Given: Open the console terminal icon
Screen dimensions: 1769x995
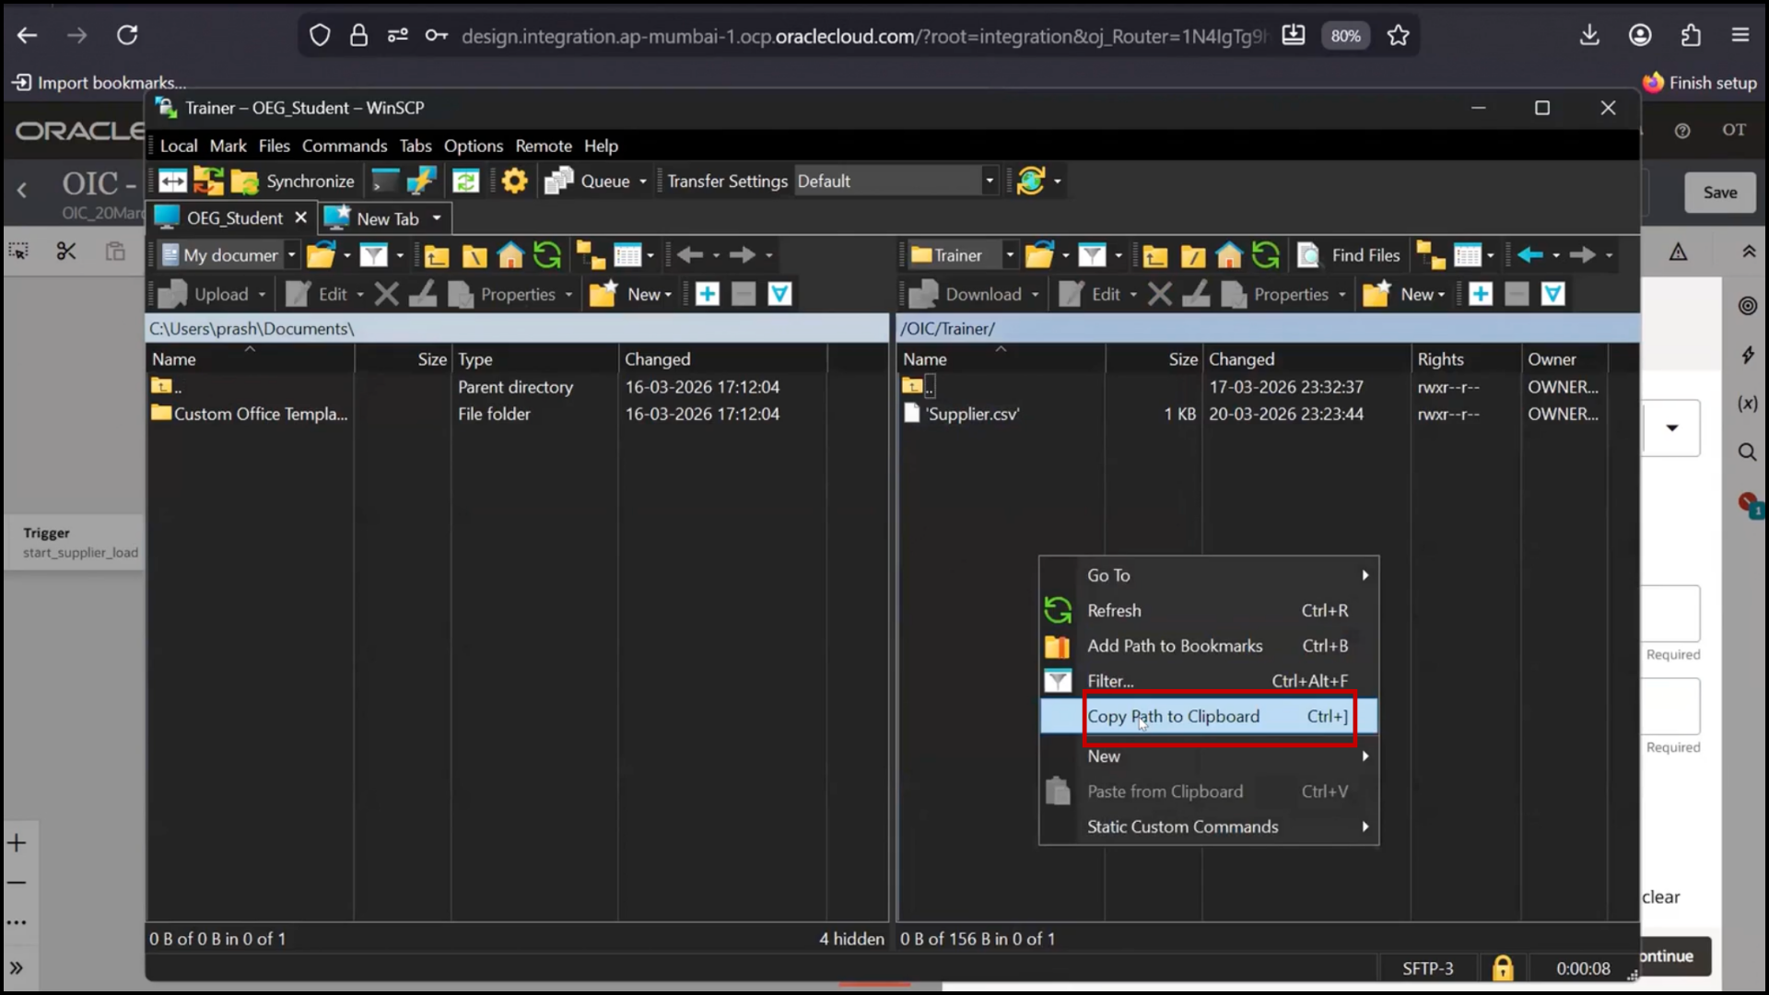Looking at the screenshot, I should [385, 181].
